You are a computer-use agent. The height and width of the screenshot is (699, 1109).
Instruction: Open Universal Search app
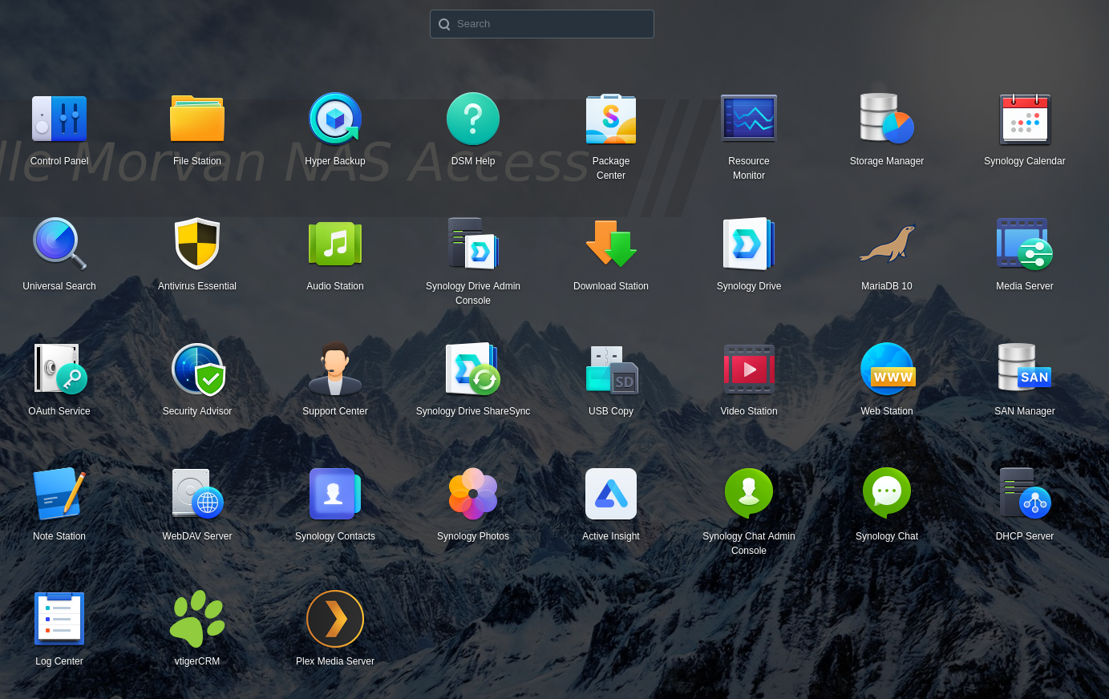pyautogui.click(x=59, y=244)
